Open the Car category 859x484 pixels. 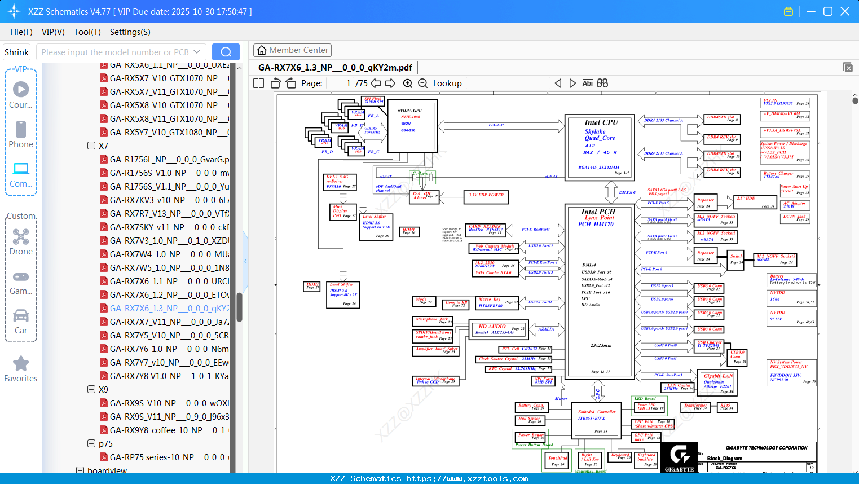tap(21, 322)
